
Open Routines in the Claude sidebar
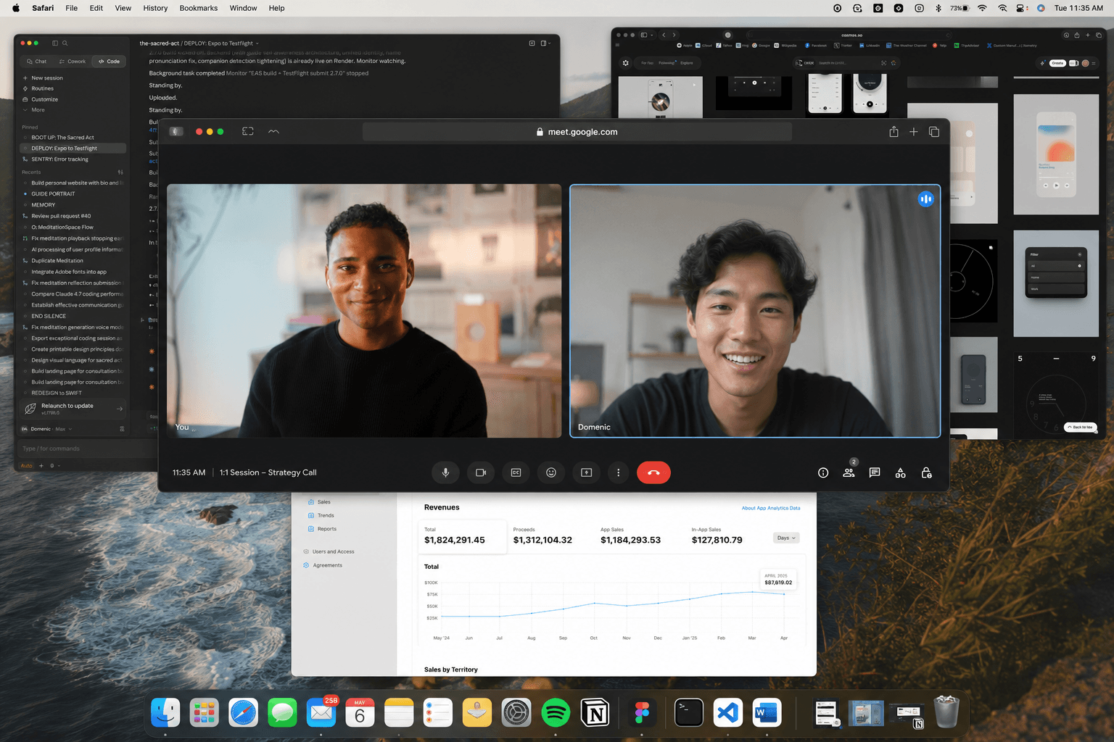[x=38, y=88]
